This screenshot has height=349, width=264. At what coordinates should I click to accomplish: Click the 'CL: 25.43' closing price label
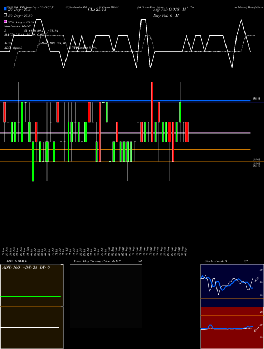pyautogui.click(x=97, y=10)
